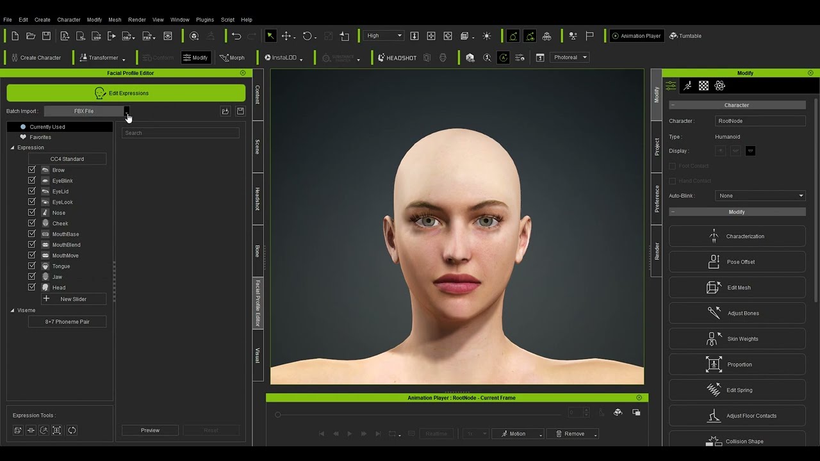The height and width of the screenshot is (461, 820).
Task: Open the Headshot plugin
Action: [x=397, y=58]
